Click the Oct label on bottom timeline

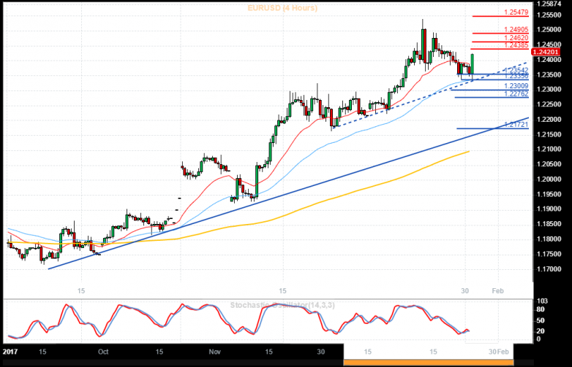click(x=103, y=352)
